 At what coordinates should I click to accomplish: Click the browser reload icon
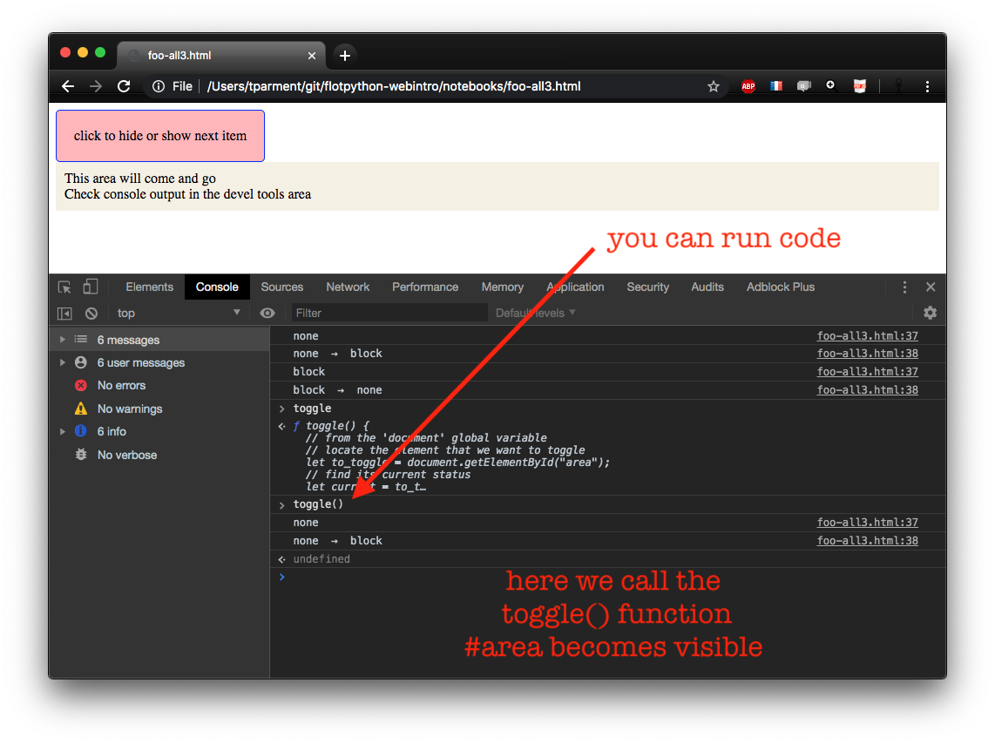click(x=124, y=86)
